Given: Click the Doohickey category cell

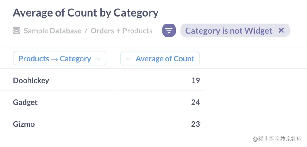Looking at the screenshot, I should tap(31, 80).
